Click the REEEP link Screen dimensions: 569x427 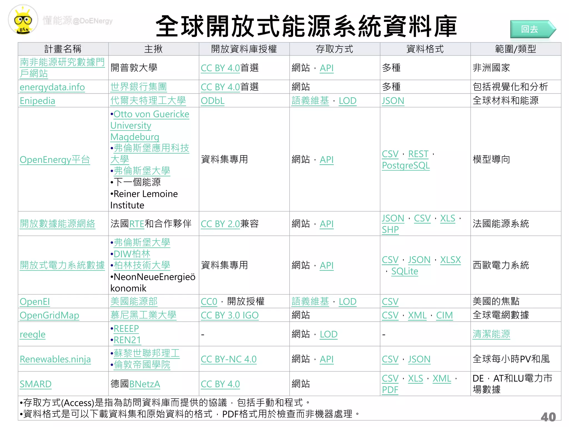[x=126, y=329]
